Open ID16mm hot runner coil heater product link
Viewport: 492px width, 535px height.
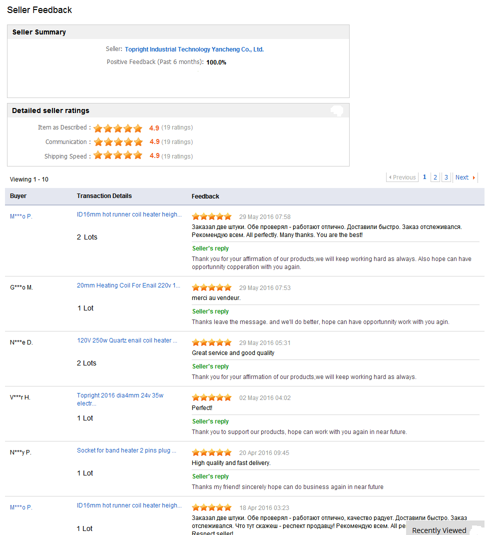point(129,214)
